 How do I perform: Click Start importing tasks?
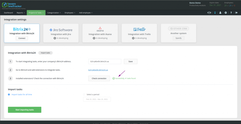point(25,110)
